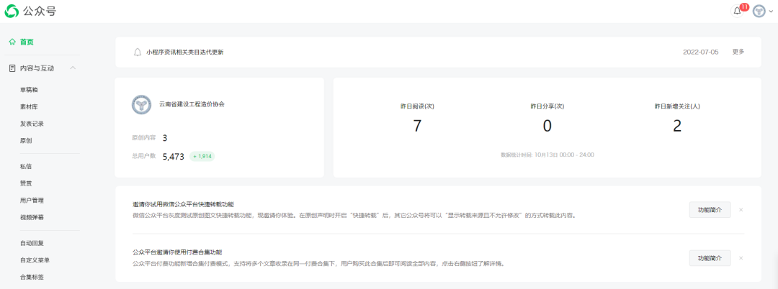778x289 pixels.
Task: Open 自定义菜单 page
Action: (35, 260)
